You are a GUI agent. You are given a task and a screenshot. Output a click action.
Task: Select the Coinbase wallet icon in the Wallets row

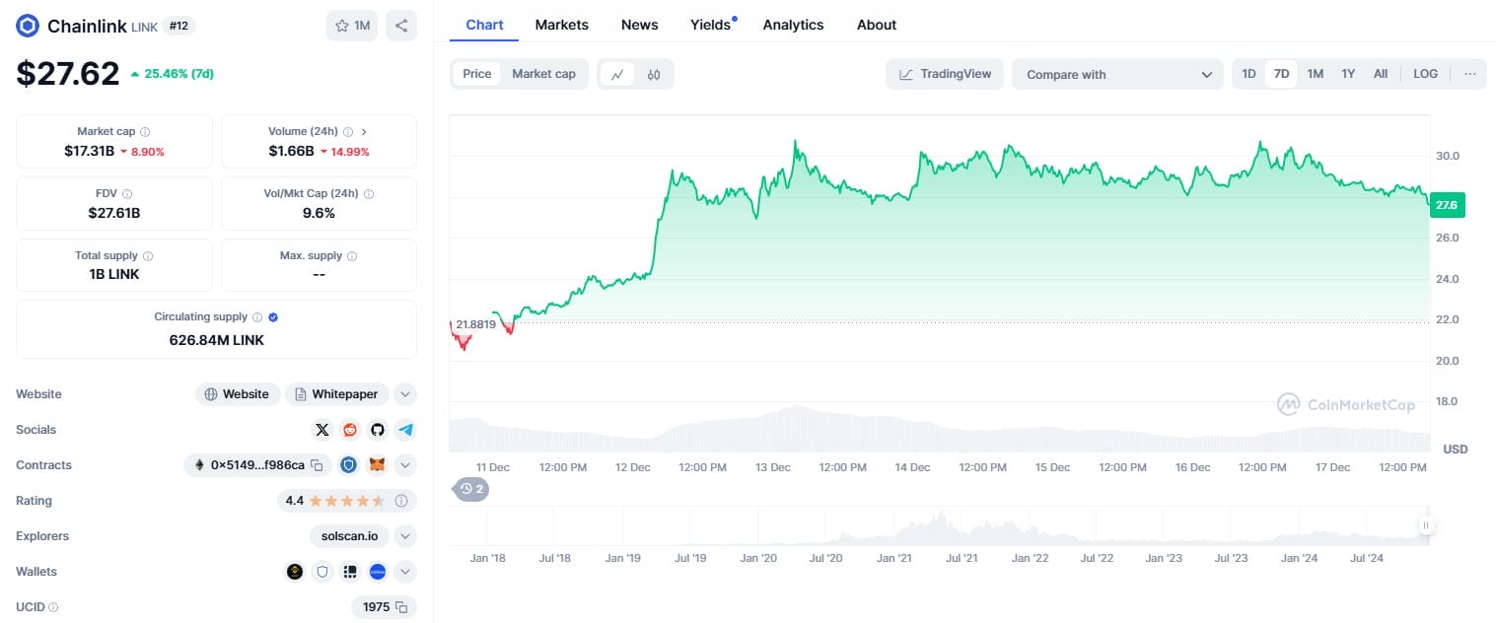[377, 572]
